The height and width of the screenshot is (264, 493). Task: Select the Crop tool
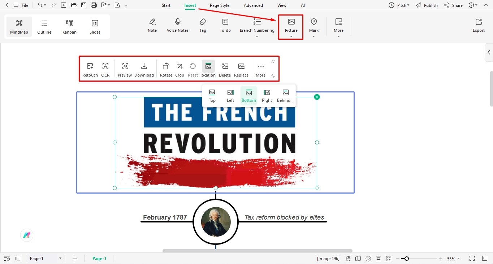point(180,69)
